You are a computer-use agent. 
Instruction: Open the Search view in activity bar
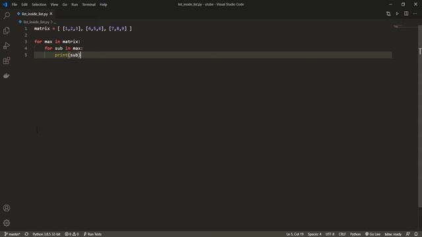(7, 16)
